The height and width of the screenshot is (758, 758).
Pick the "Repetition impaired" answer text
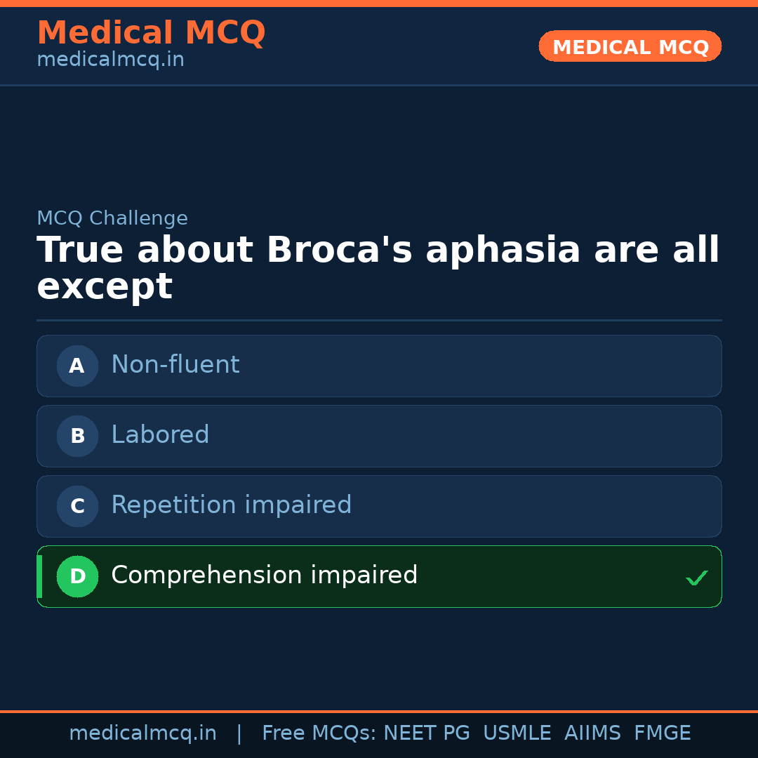[x=232, y=505]
